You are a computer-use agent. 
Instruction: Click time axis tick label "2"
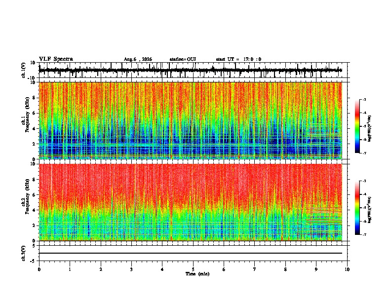[101, 269]
